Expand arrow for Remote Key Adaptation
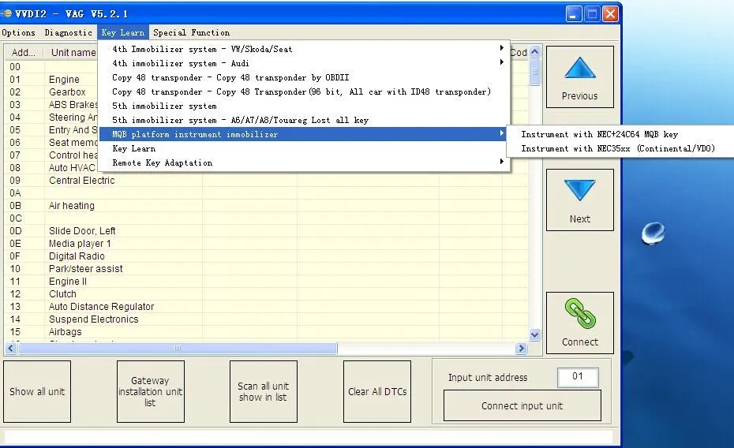The height and width of the screenshot is (448, 734). [x=501, y=162]
